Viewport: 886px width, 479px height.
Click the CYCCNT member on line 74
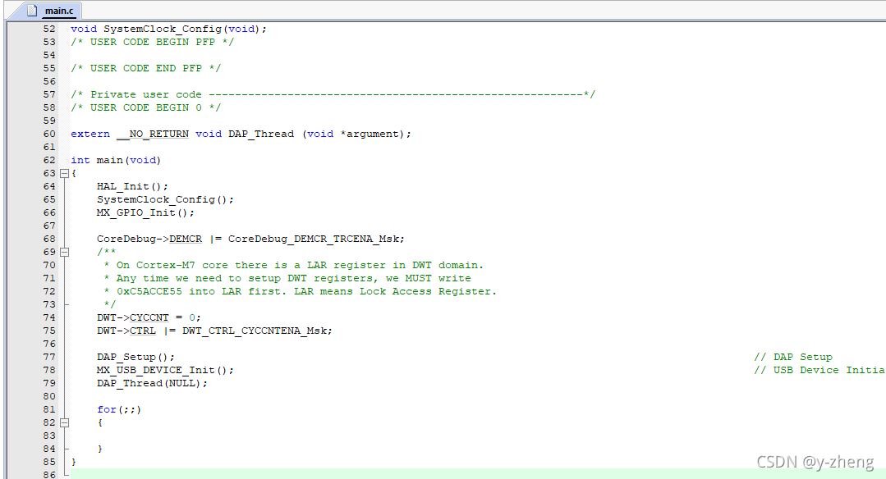149,317
